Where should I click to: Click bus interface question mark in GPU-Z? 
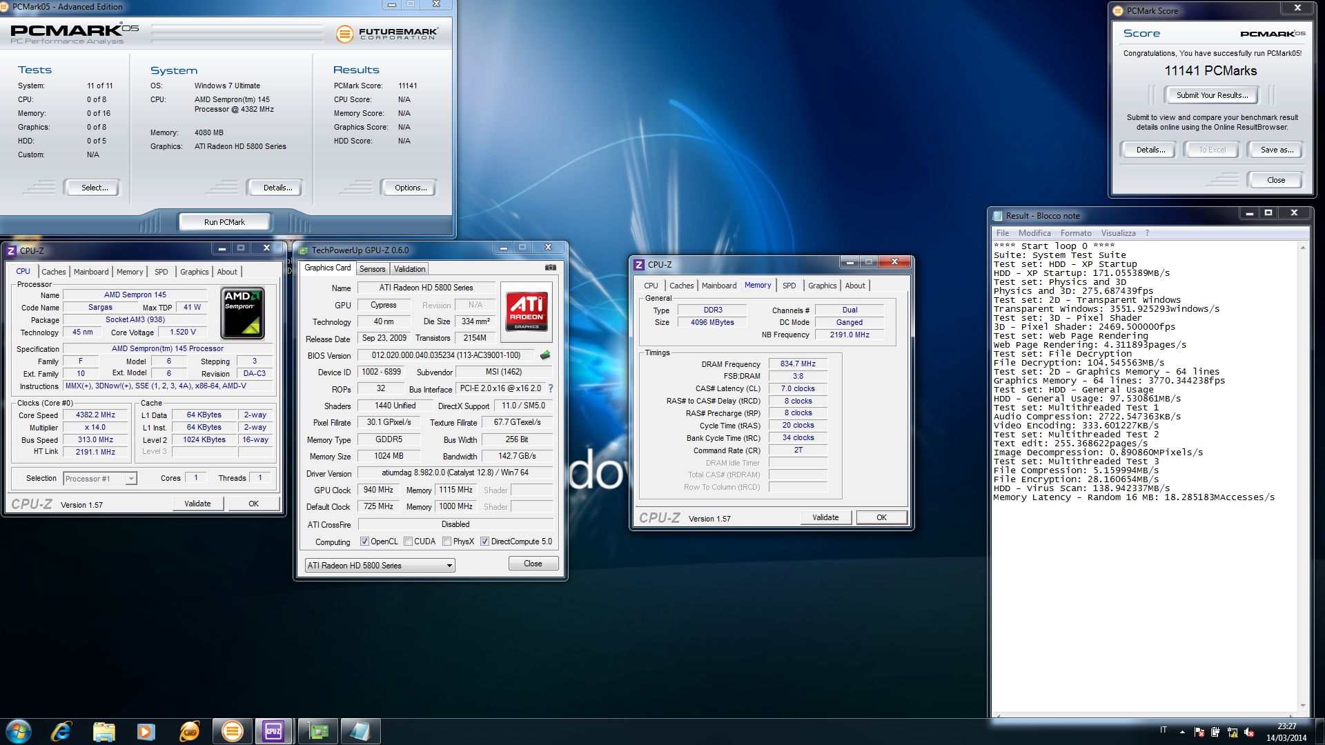pyautogui.click(x=551, y=388)
